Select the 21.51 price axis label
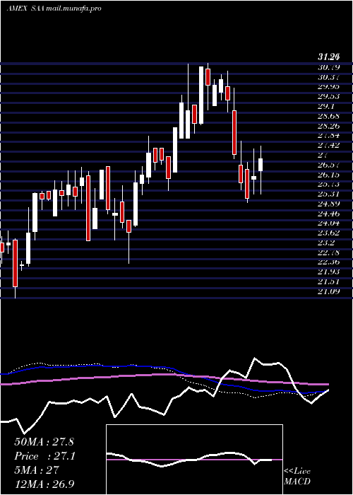The height and width of the screenshot is (495, 353). coord(328,282)
